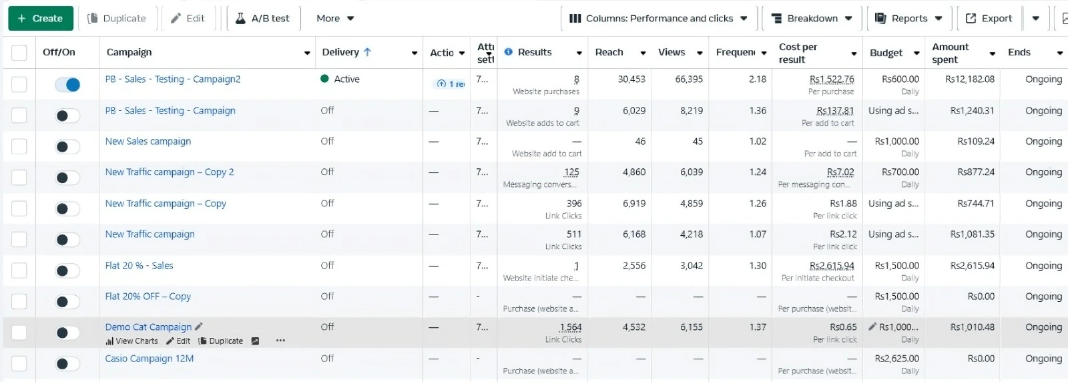
Task: Open the Casio Campaign 12M link
Action: 149,359
